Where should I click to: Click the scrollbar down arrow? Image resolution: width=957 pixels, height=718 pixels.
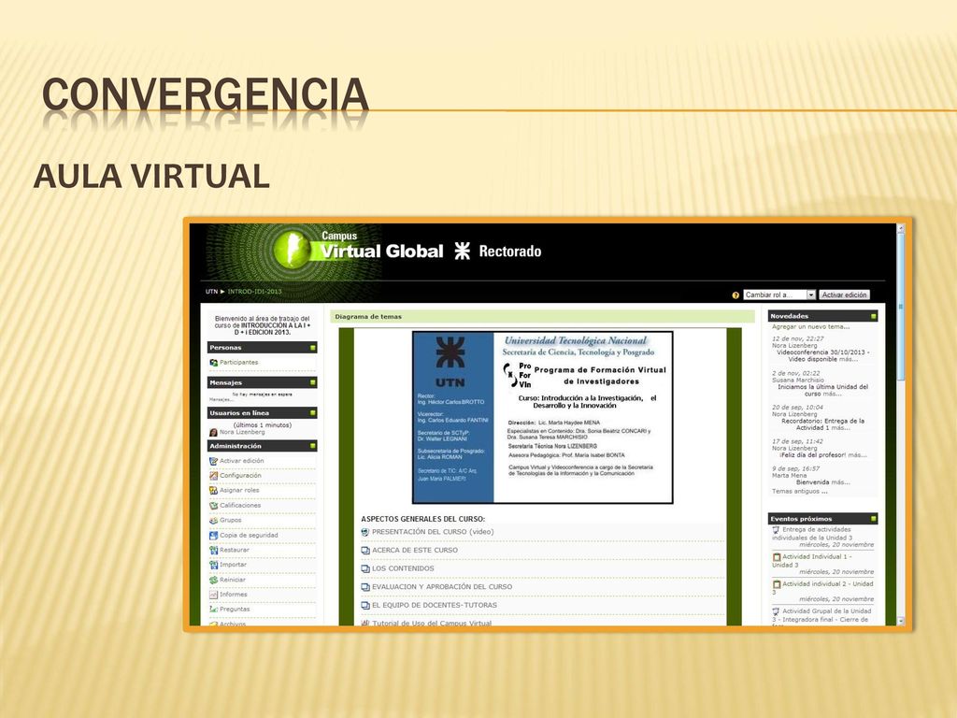[901, 621]
